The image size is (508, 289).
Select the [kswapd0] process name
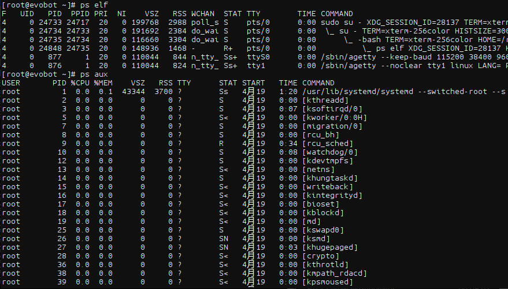pos(323,230)
